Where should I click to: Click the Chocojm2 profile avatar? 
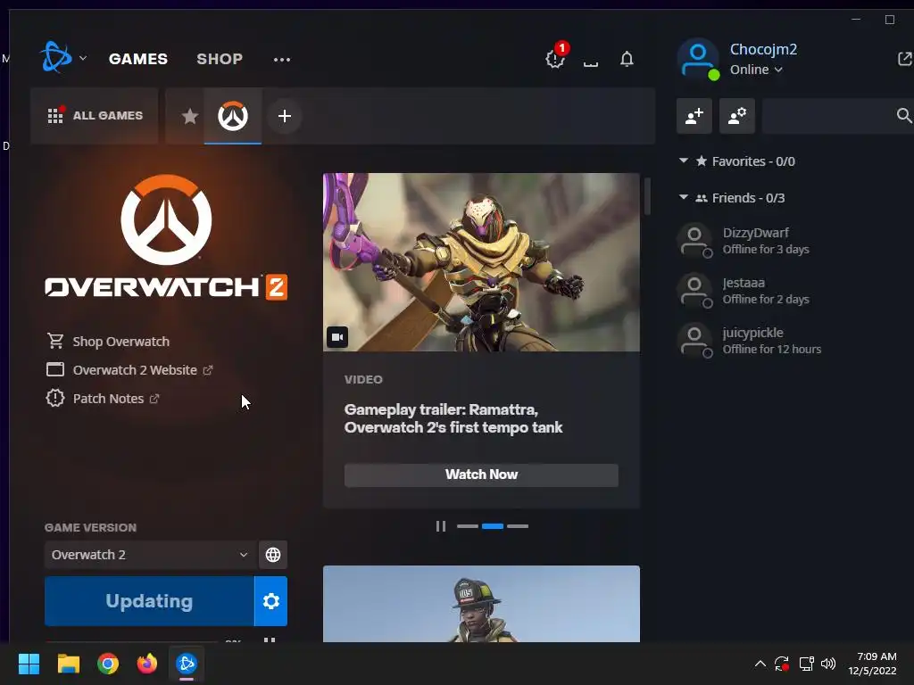click(x=698, y=59)
